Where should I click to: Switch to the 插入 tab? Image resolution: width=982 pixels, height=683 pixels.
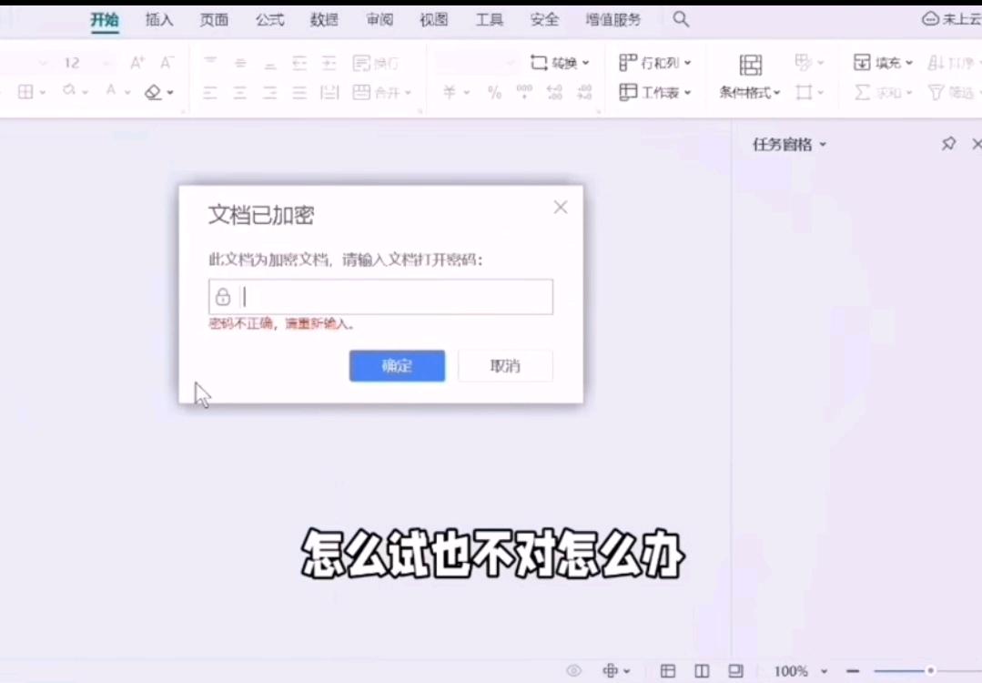coord(159,20)
